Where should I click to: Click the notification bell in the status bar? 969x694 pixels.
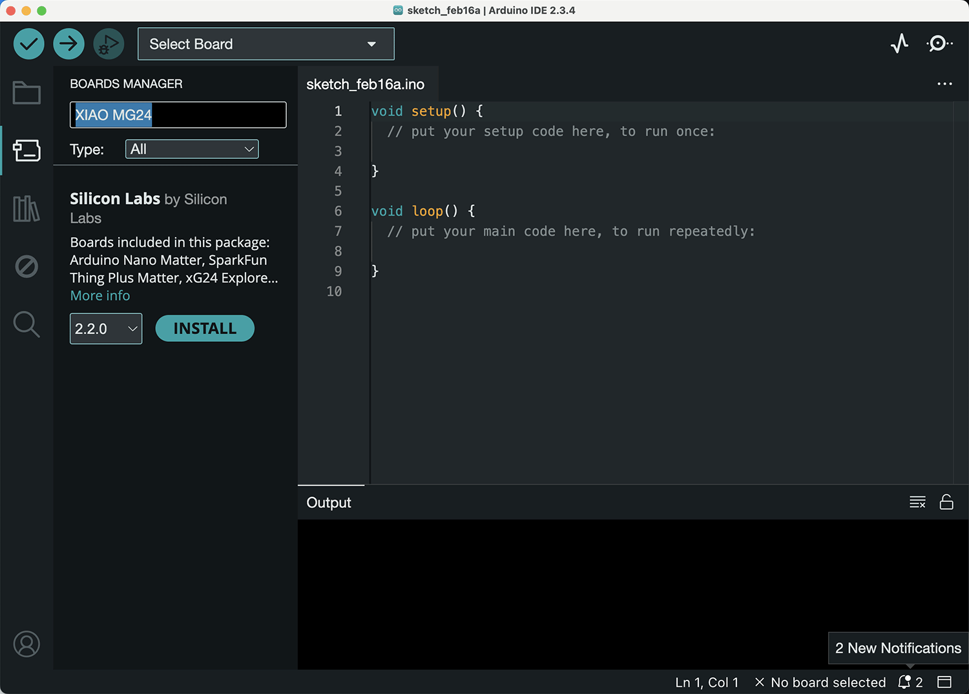pyautogui.click(x=910, y=682)
